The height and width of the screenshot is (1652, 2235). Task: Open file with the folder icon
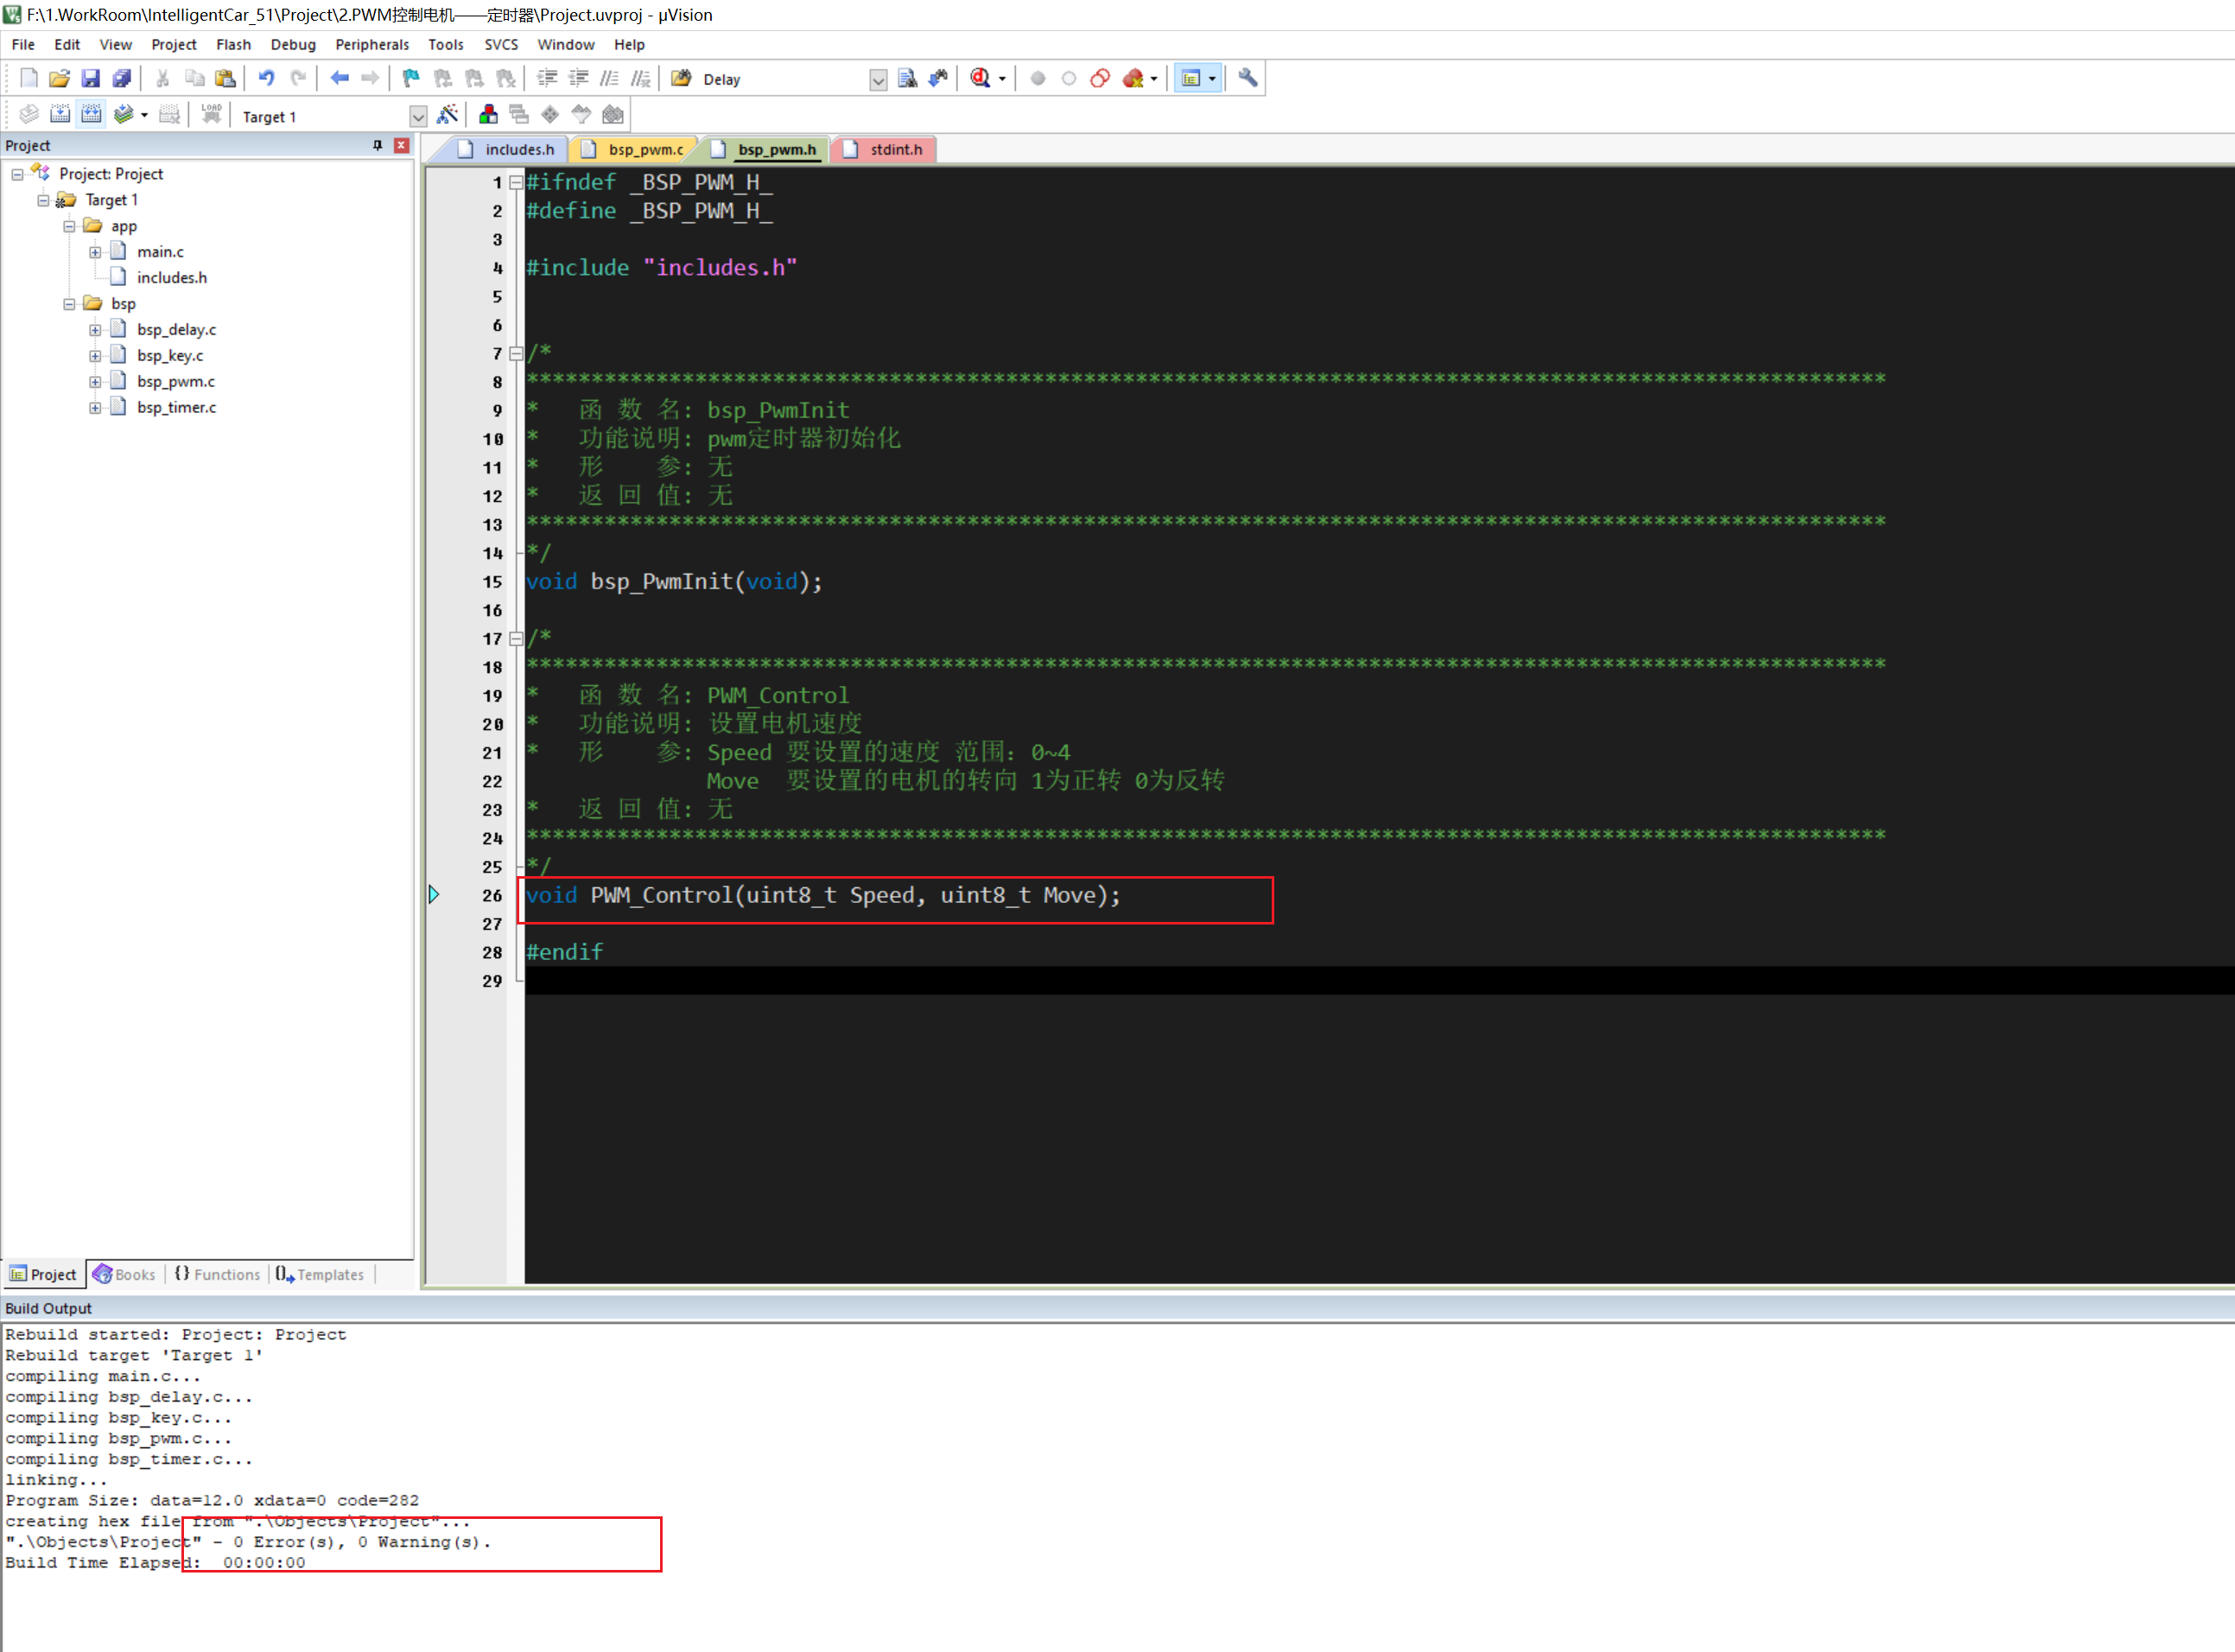click(x=60, y=79)
